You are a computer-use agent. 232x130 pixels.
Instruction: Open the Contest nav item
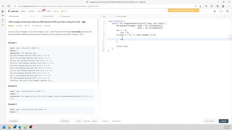[48, 11]
